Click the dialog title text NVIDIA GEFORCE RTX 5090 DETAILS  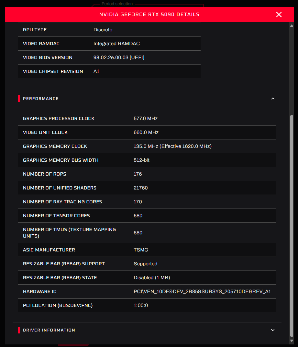[149, 14]
